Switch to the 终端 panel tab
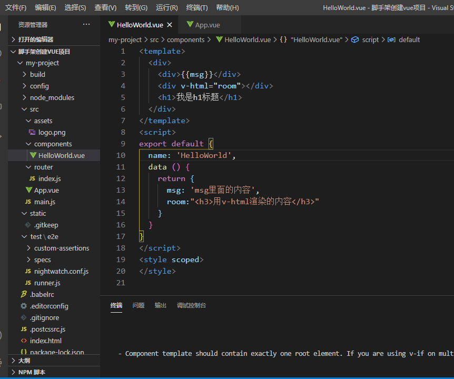Image resolution: width=454 pixels, height=379 pixels. point(116,305)
